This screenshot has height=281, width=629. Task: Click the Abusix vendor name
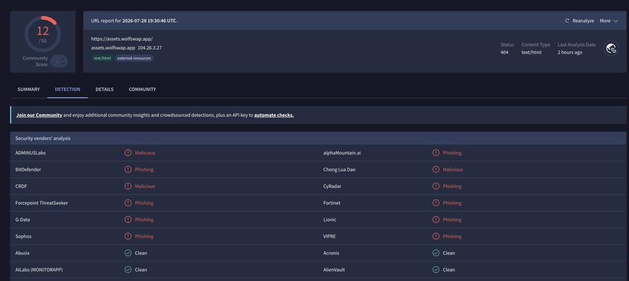pyautogui.click(x=24, y=253)
